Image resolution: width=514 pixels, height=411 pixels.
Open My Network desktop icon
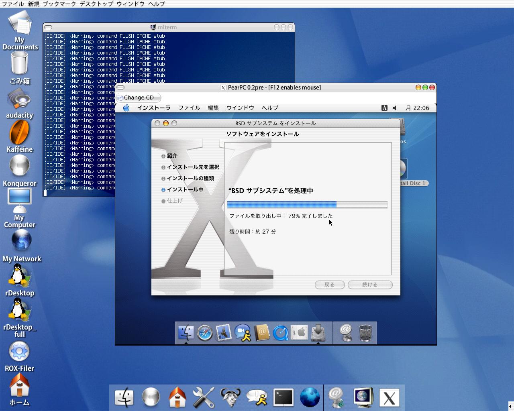click(21, 241)
